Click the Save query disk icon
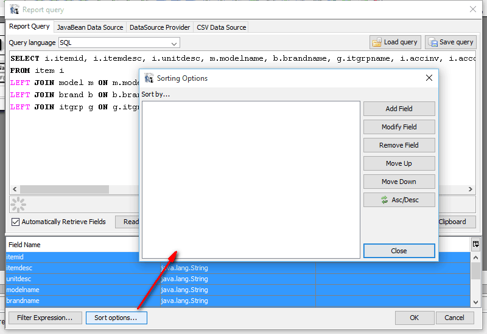This screenshot has height=334, width=487. (433, 43)
